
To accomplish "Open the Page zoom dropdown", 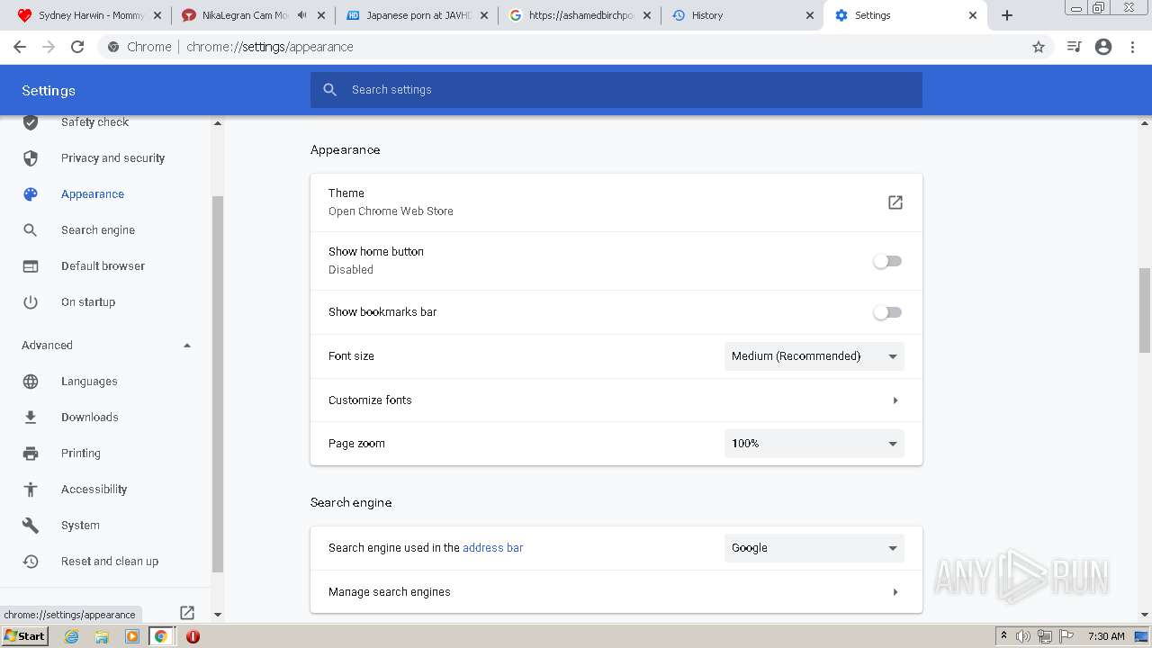I will [814, 444].
